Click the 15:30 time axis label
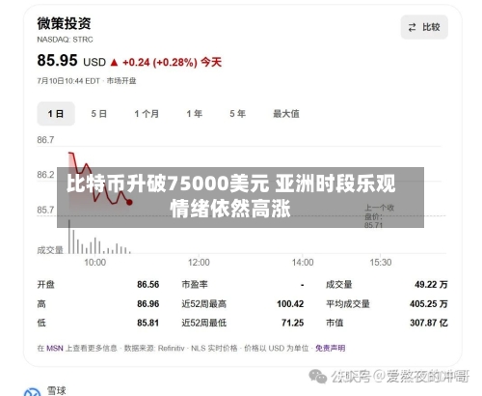This screenshot has width=482, height=396. [381, 263]
